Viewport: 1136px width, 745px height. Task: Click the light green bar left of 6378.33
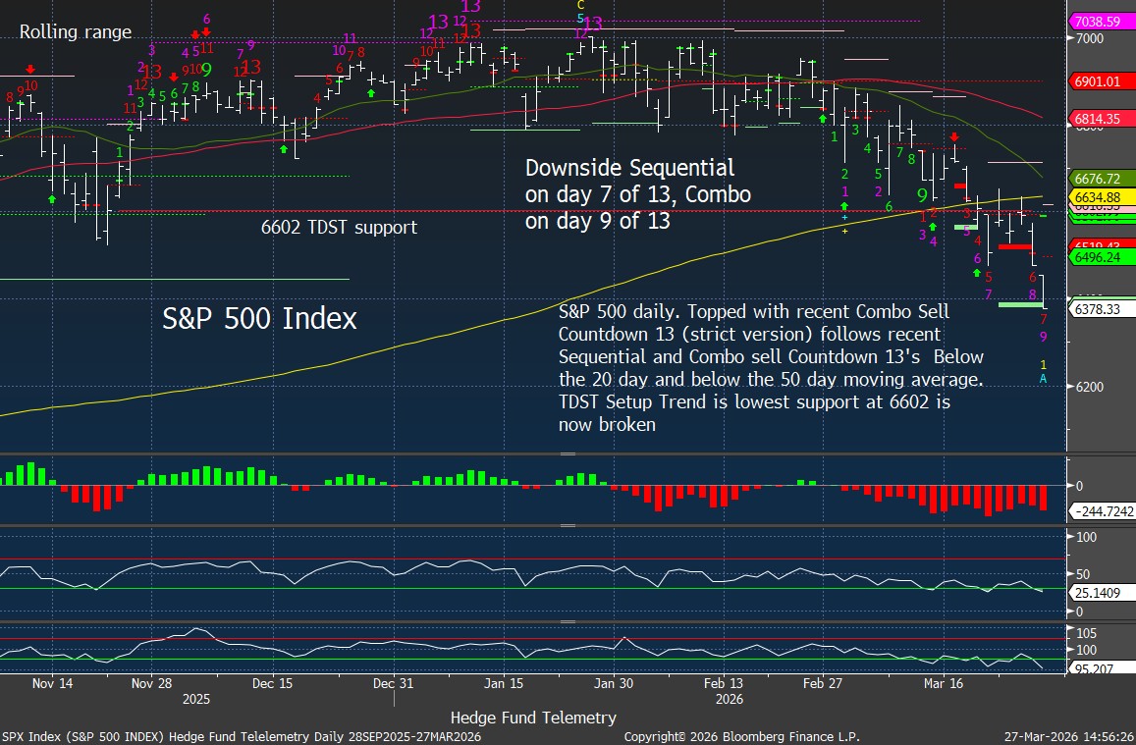point(1021,305)
